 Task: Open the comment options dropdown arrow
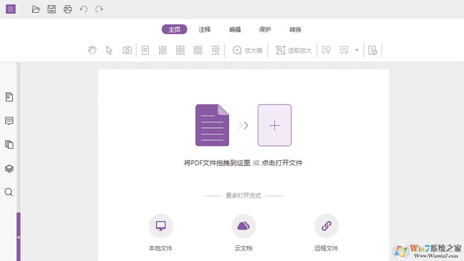click(356, 50)
